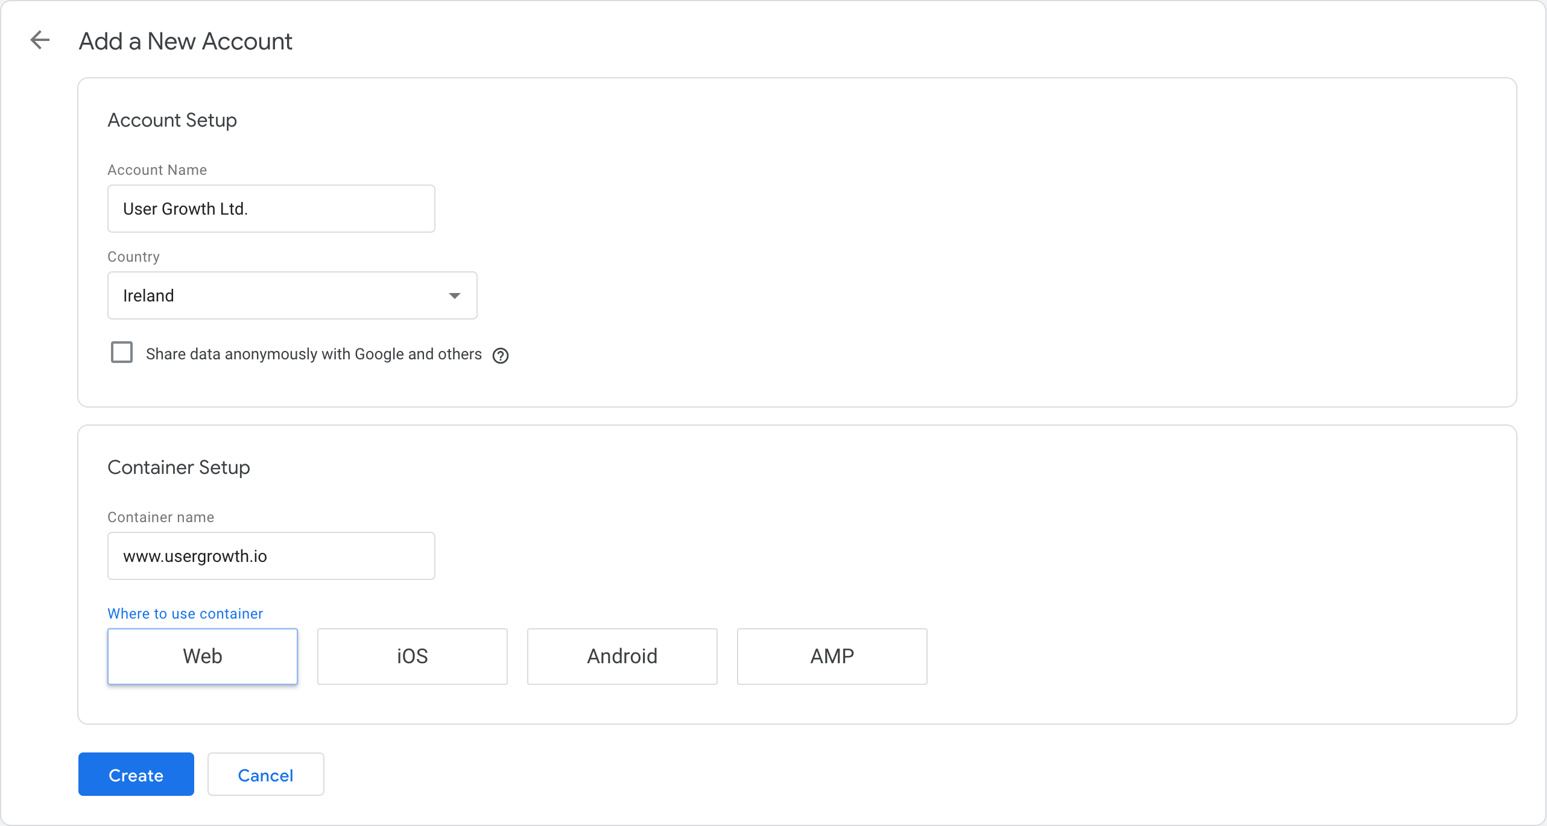
Task: Expand the Country dropdown selector
Action: pyautogui.click(x=454, y=295)
